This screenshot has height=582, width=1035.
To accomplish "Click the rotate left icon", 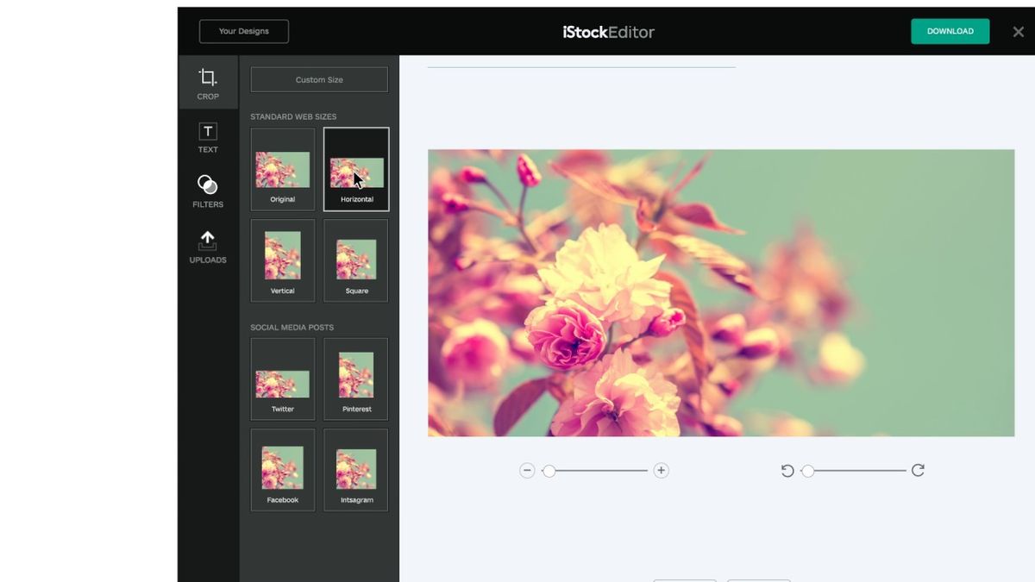I will pos(787,470).
